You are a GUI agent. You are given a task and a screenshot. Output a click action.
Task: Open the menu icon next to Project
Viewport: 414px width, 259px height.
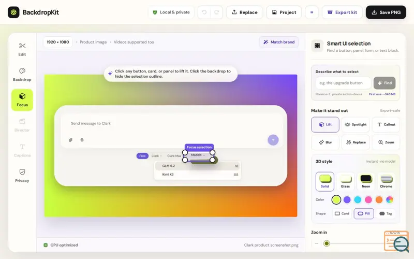click(312, 12)
